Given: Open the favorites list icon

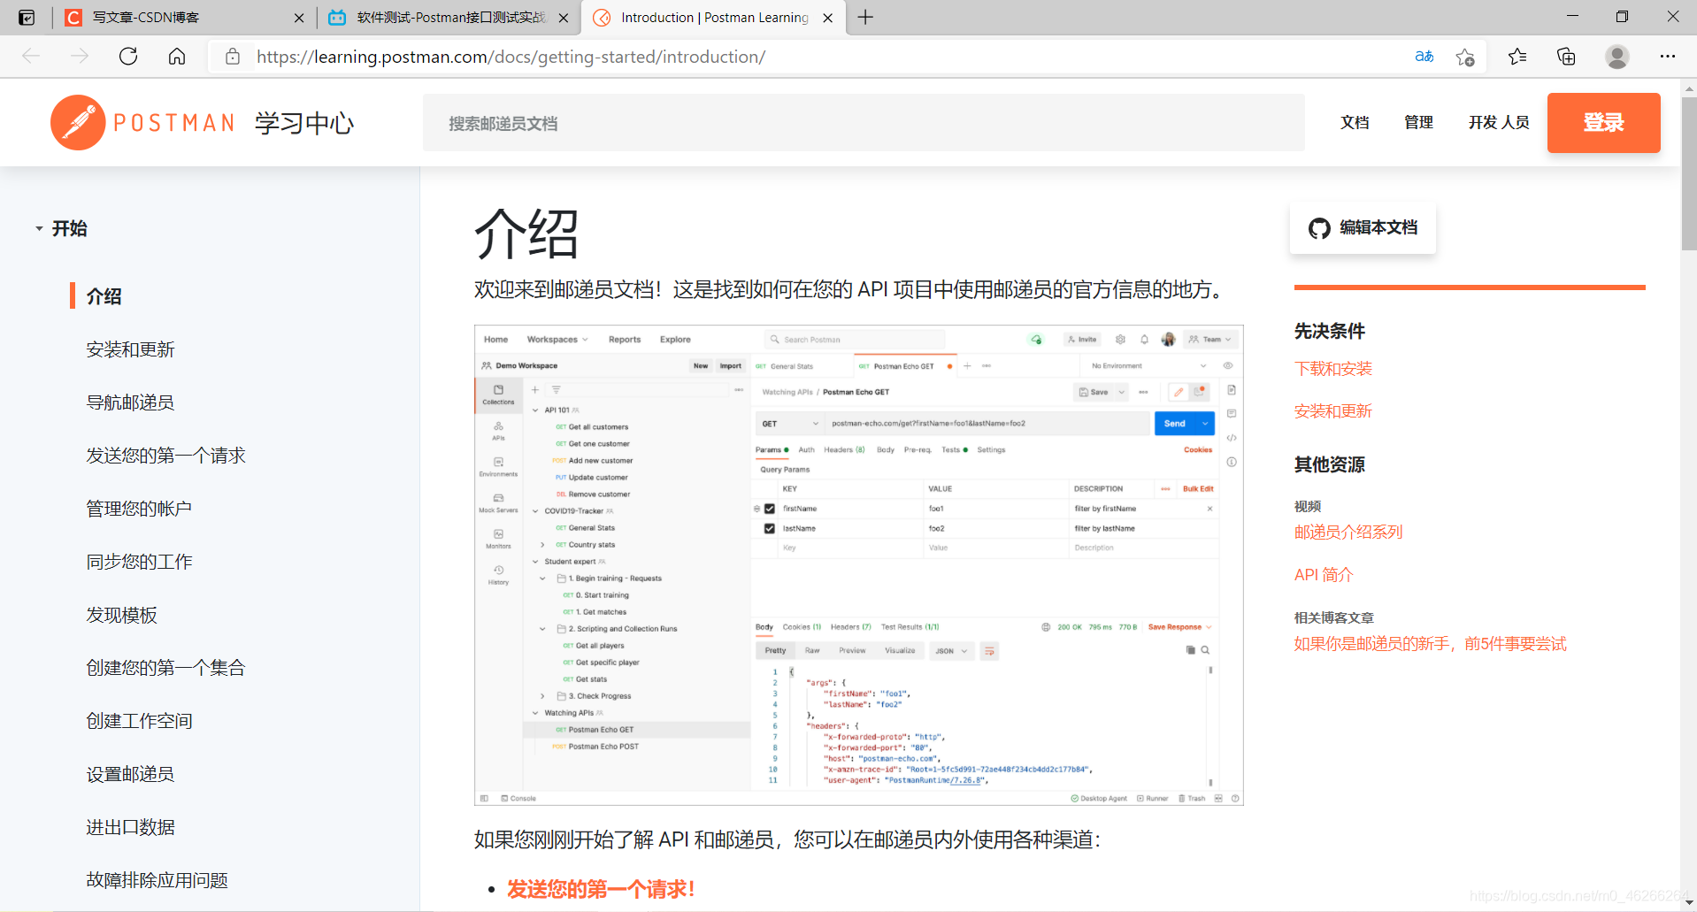Looking at the screenshot, I should click(x=1517, y=57).
